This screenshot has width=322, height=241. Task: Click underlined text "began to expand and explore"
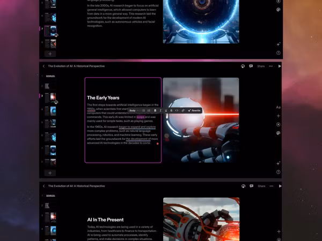coord(137,127)
